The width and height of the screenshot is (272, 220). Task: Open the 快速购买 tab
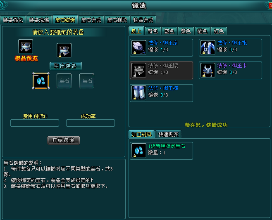point(168,134)
